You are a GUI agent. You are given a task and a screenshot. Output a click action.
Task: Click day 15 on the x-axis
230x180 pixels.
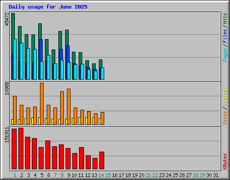click(x=108, y=175)
